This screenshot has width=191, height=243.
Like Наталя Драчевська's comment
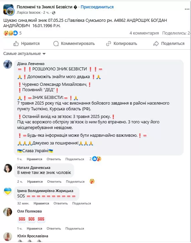(x=35, y=181)
